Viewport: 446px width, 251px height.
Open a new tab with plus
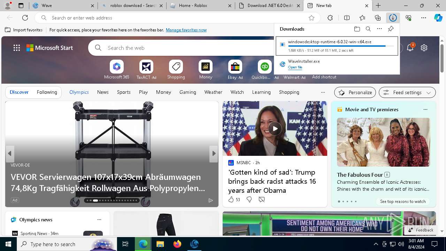pyautogui.click(x=378, y=6)
